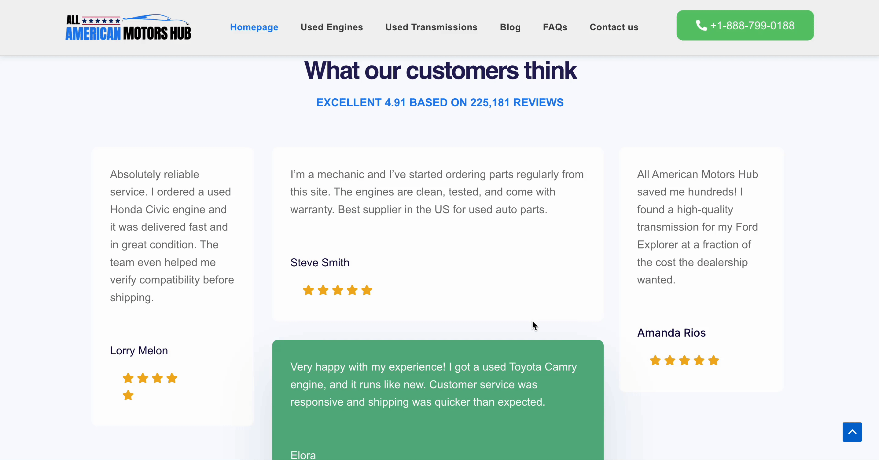
Task: Click the first star under Steve Smith
Action: click(x=308, y=290)
